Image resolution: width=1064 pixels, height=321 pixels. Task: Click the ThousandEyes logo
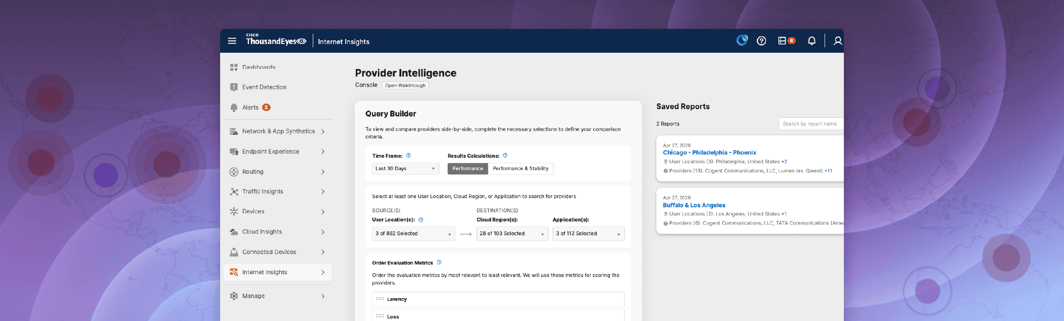click(276, 39)
